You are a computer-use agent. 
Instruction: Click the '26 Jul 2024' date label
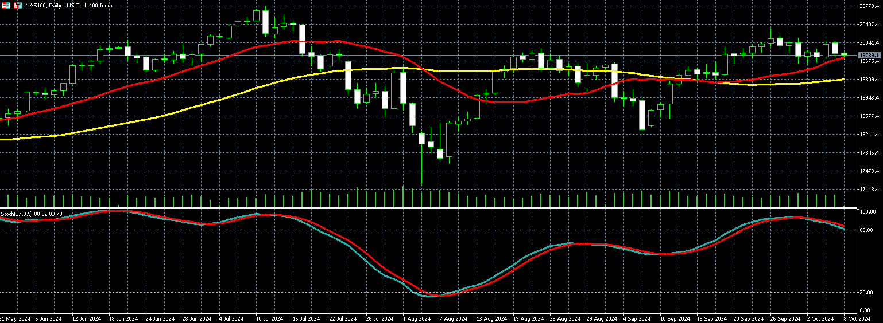[x=379, y=318]
